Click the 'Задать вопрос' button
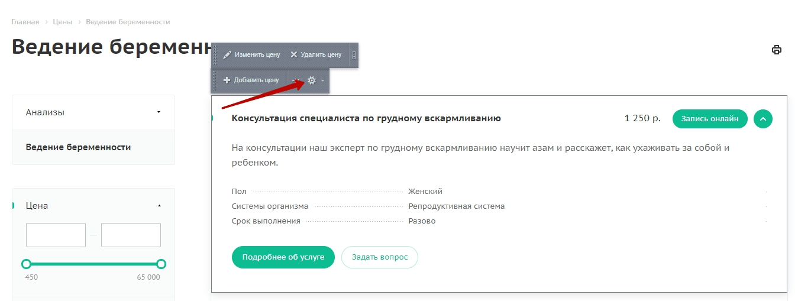The width and height of the screenshot is (798, 301). [x=380, y=257]
